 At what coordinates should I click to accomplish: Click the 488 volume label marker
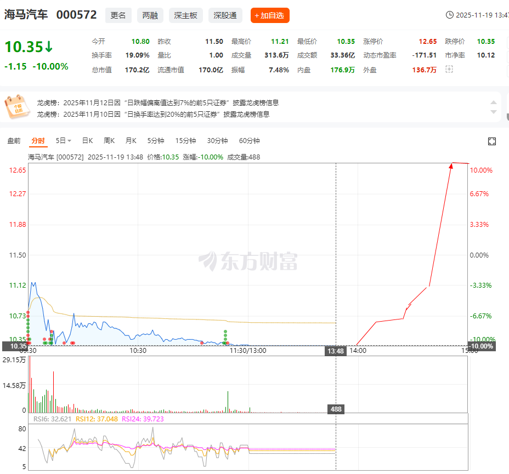pyautogui.click(x=336, y=409)
